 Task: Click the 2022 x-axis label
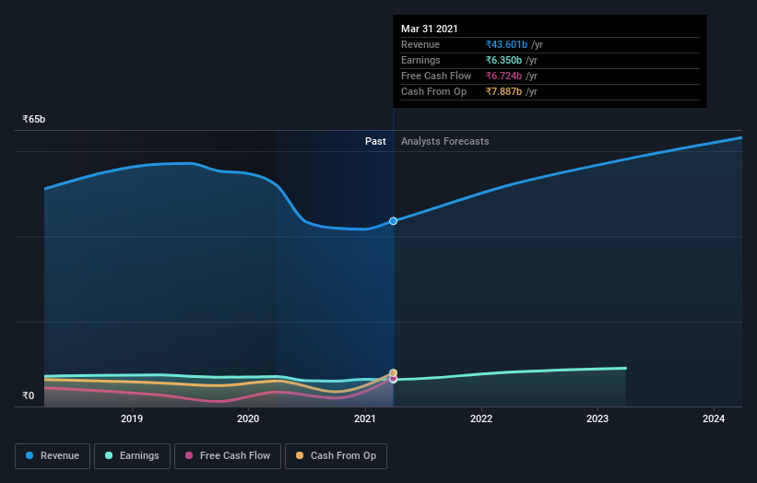pos(481,418)
